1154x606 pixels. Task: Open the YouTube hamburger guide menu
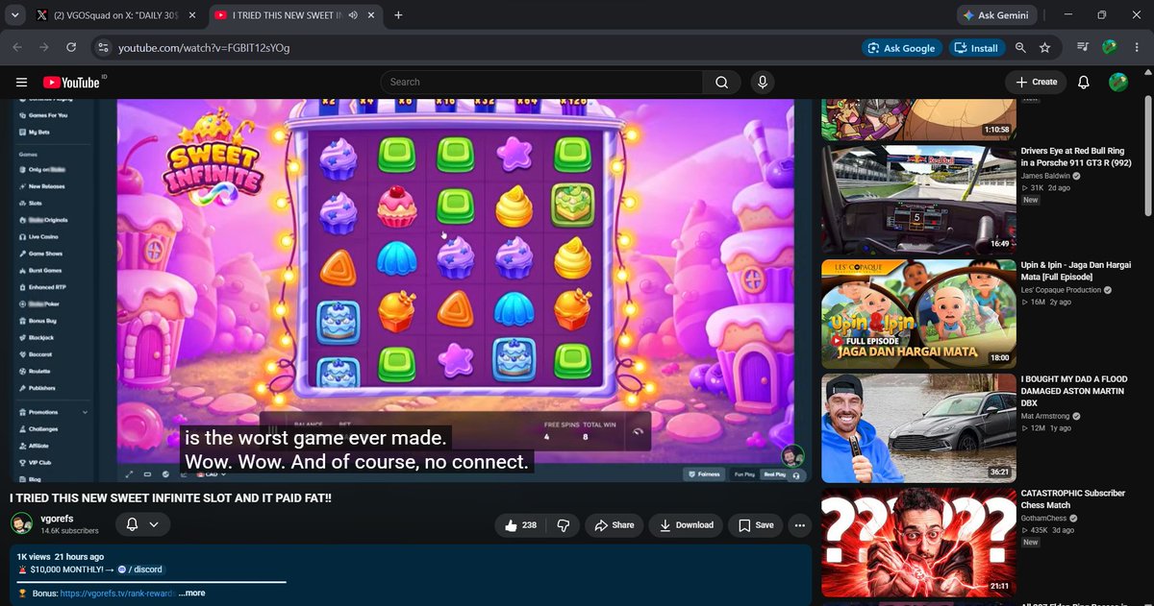[21, 83]
